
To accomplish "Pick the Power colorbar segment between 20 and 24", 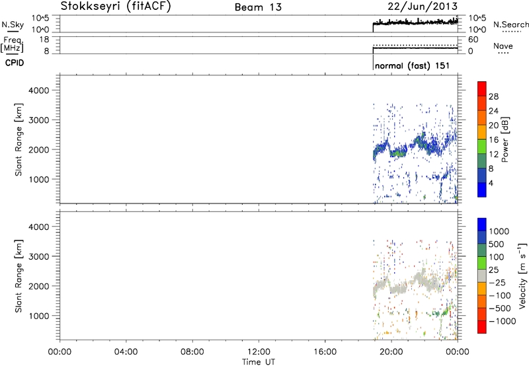I will 482,118.
